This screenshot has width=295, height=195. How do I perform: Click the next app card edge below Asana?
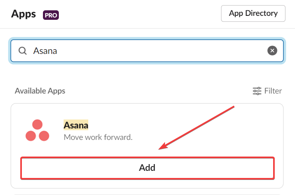click(x=147, y=195)
